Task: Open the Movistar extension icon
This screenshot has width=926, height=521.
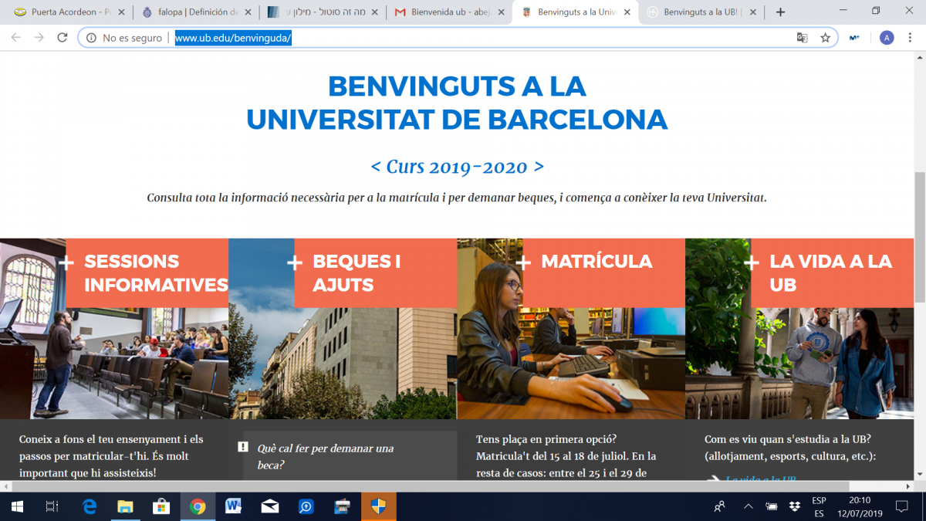Action: tap(854, 38)
